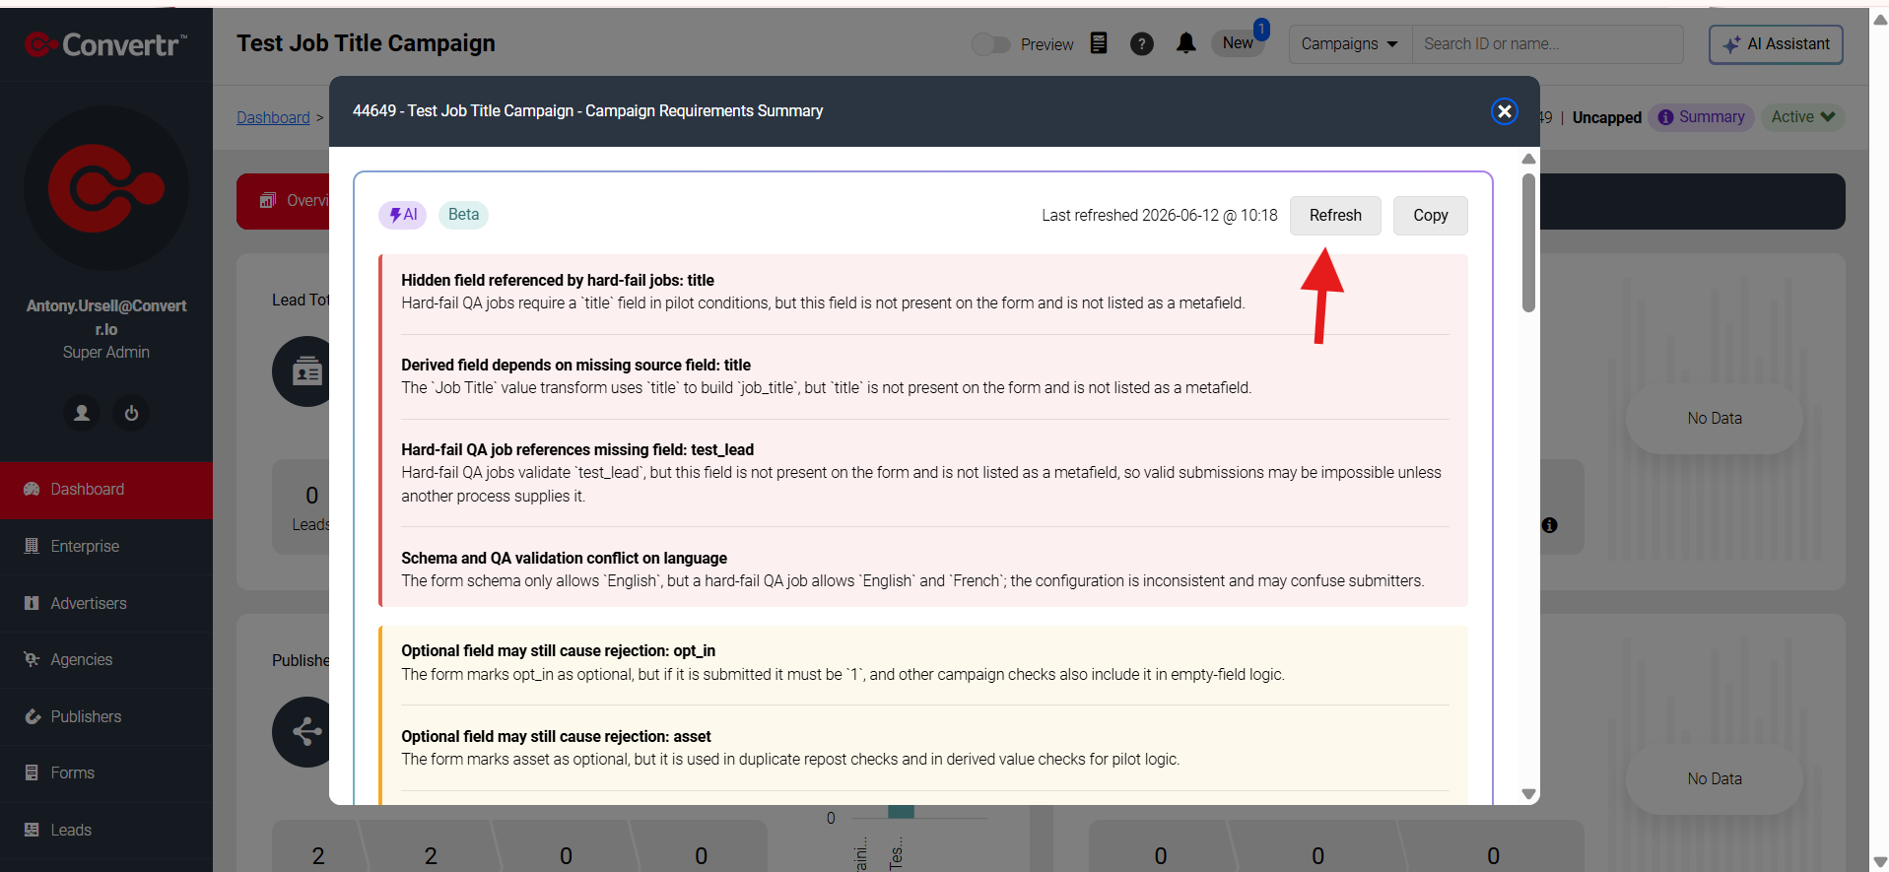The width and height of the screenshot is (1889, 872).
Task: Open the help question mark icon
Action: [x=1141, y=44]
